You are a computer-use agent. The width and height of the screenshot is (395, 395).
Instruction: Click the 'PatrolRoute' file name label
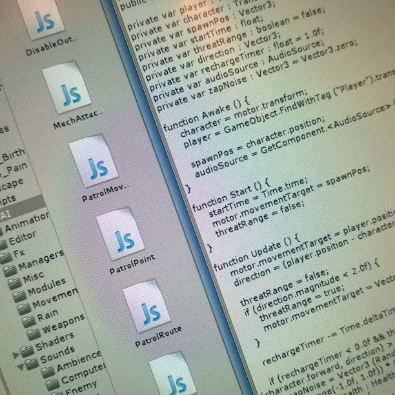click(159, 336)
